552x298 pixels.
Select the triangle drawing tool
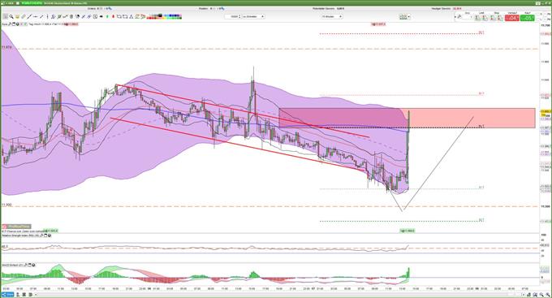point(131,16)
